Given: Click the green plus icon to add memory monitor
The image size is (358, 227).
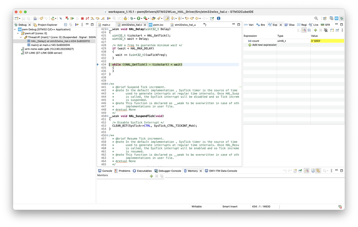Looking at the screenshot, I should point(151,176).
